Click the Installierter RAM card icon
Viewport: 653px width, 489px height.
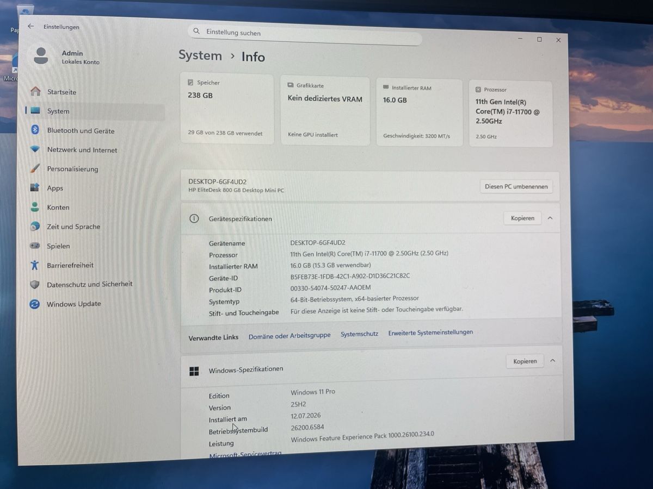click(x=386, y=87)
